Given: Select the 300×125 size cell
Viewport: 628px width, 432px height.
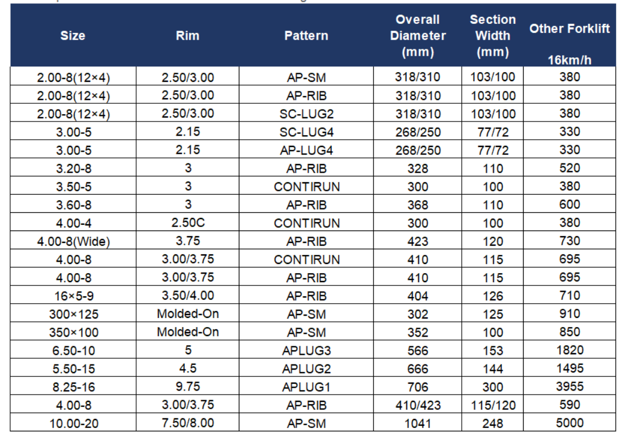Looking at the screenshot, I should pyautogui.click(x=73, y=314).
